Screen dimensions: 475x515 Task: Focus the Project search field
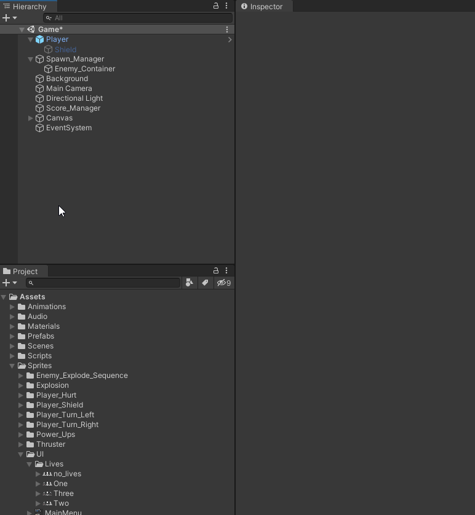[103, 283]
